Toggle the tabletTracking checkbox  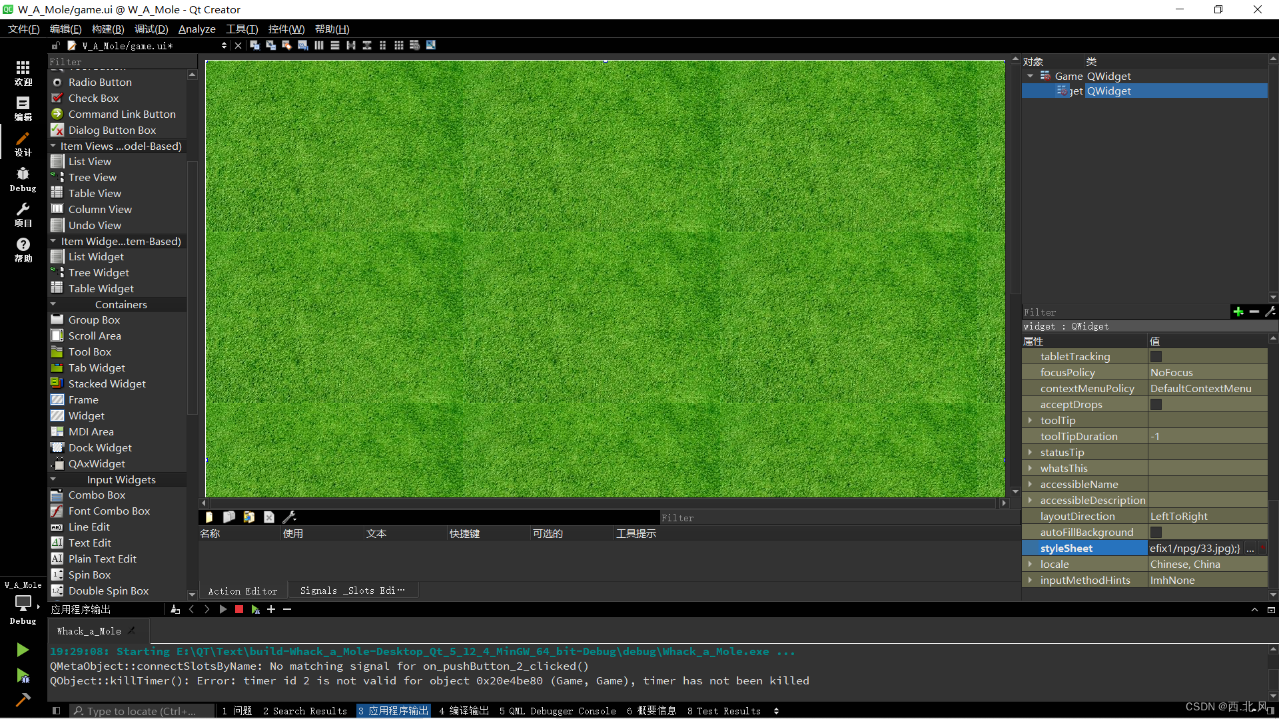coord(1156,357)
